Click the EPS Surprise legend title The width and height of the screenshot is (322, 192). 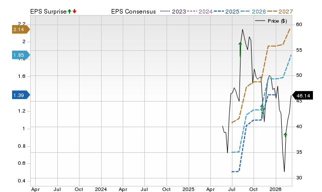48,12
